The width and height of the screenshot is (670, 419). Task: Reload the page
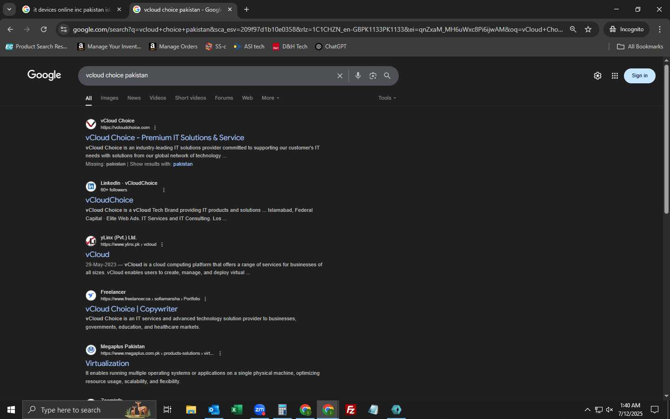tap(44, 29)
